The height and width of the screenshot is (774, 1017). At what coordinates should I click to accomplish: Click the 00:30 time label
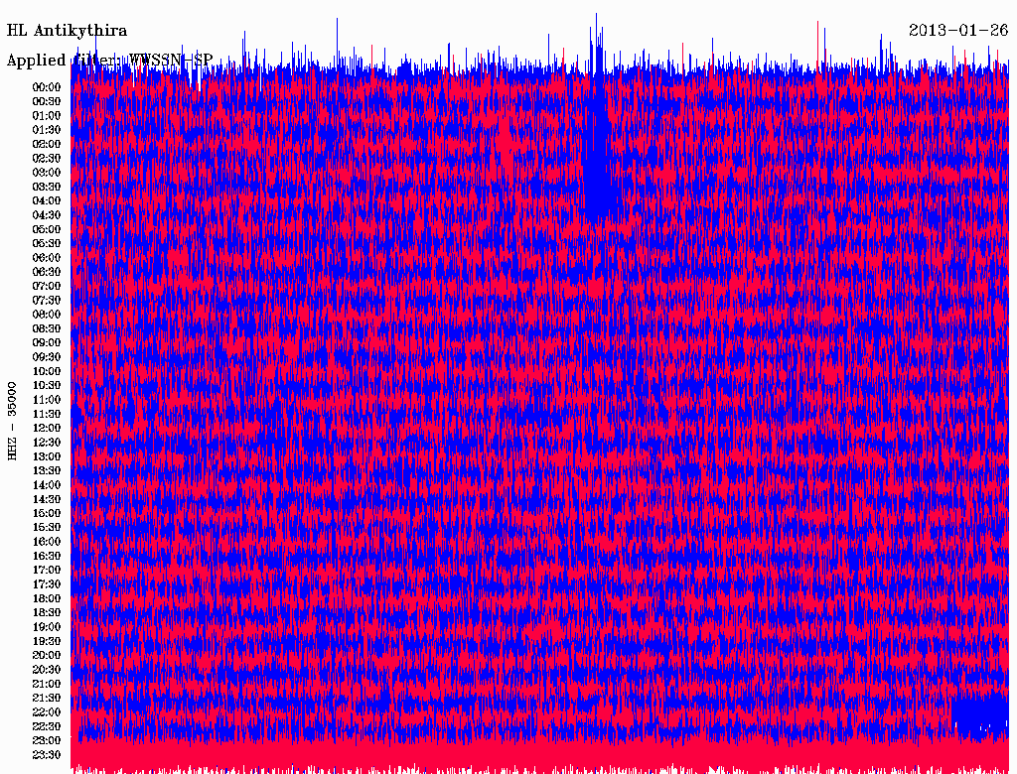pos(47,102)
